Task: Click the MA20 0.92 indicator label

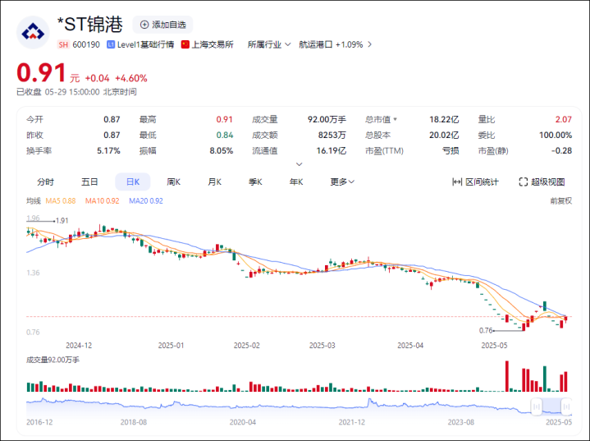Action: click(146, 201)
